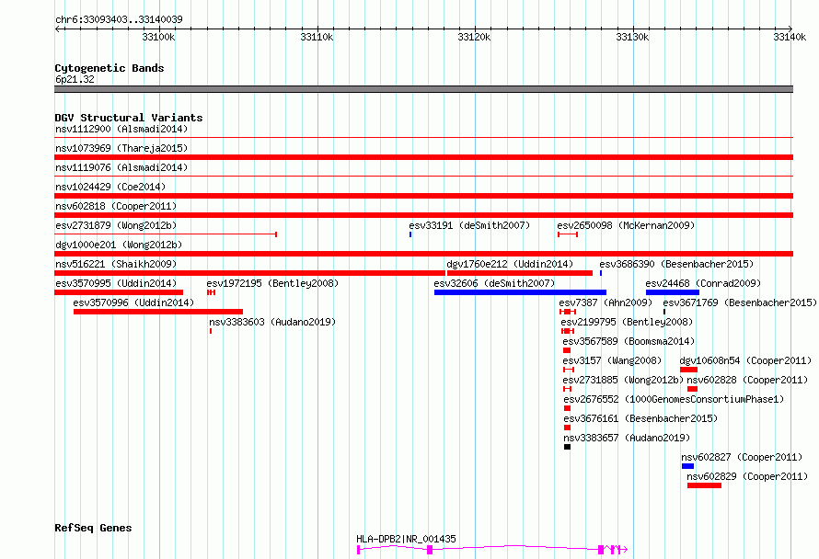Select nsv516221 (Shaikh2009) label
819x559 pixels.
pyautogui.click(x=116, y=264)
